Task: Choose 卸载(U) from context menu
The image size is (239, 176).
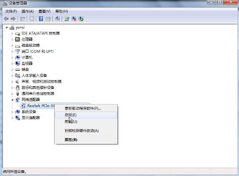Action: 86,122
